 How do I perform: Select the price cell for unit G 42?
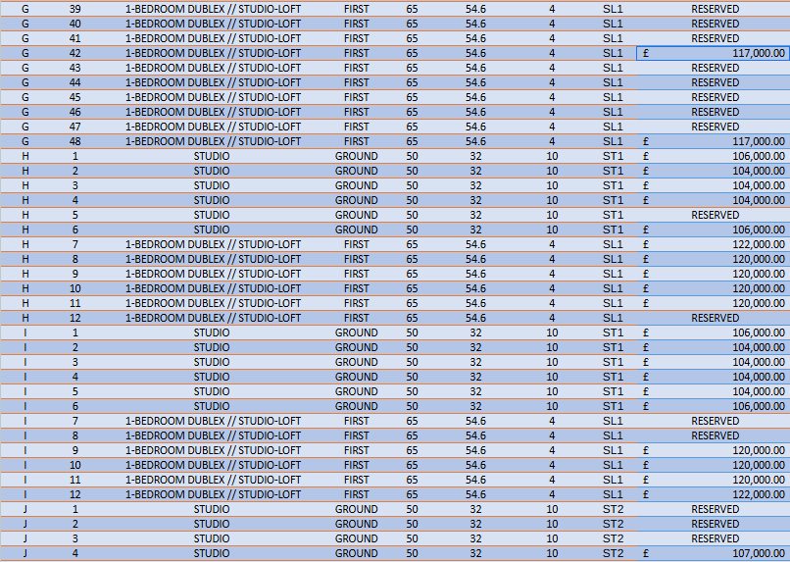pos(713,53)
